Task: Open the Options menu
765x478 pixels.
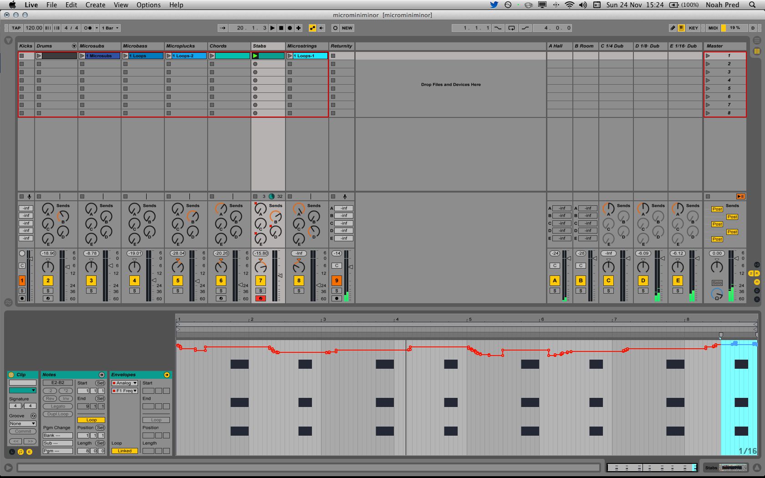Action: click(x=148, y=5)
